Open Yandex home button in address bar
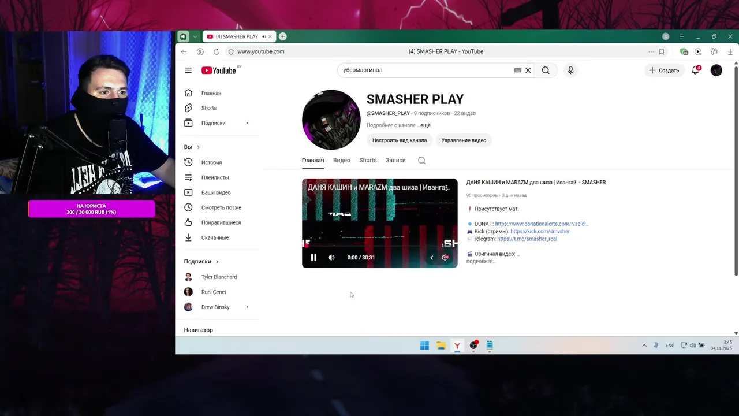The image size is (739, 416). click(x=200, y=51)
